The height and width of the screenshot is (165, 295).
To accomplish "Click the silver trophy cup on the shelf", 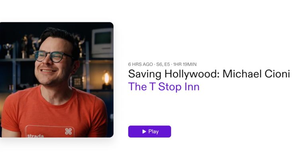I will (x=8, y=50).
